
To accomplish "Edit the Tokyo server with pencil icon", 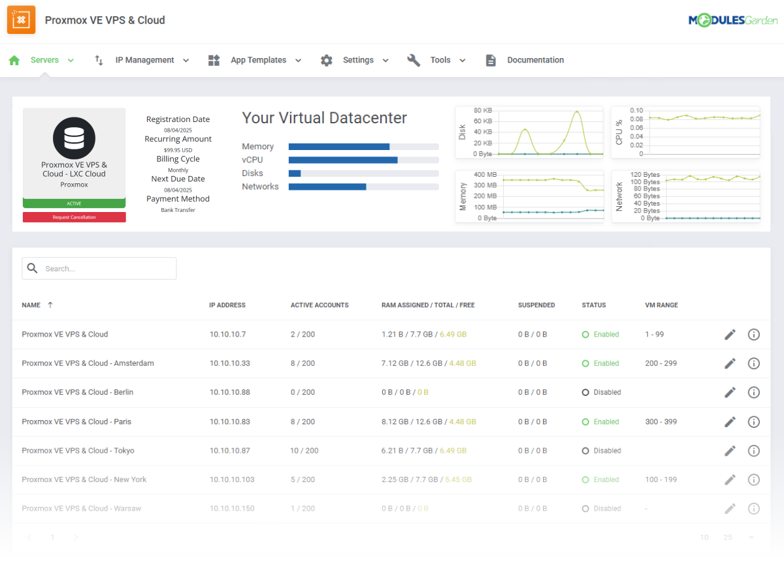I will (x=730, y=451).
